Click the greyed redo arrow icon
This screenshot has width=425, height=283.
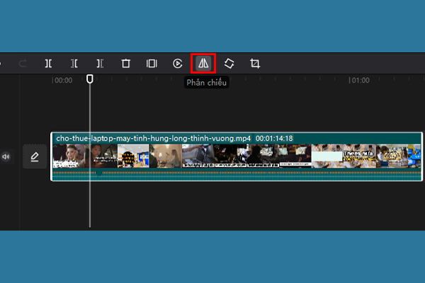23,64
